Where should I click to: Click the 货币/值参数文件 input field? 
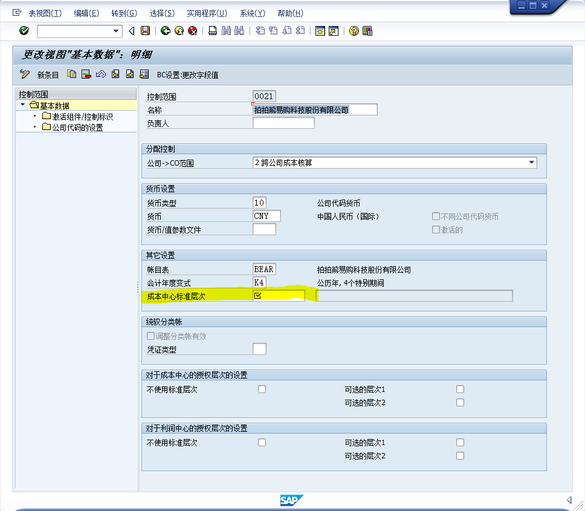click(264, 229)
